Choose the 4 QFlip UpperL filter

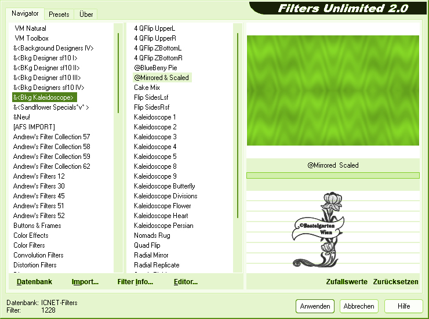pos(155,28)
